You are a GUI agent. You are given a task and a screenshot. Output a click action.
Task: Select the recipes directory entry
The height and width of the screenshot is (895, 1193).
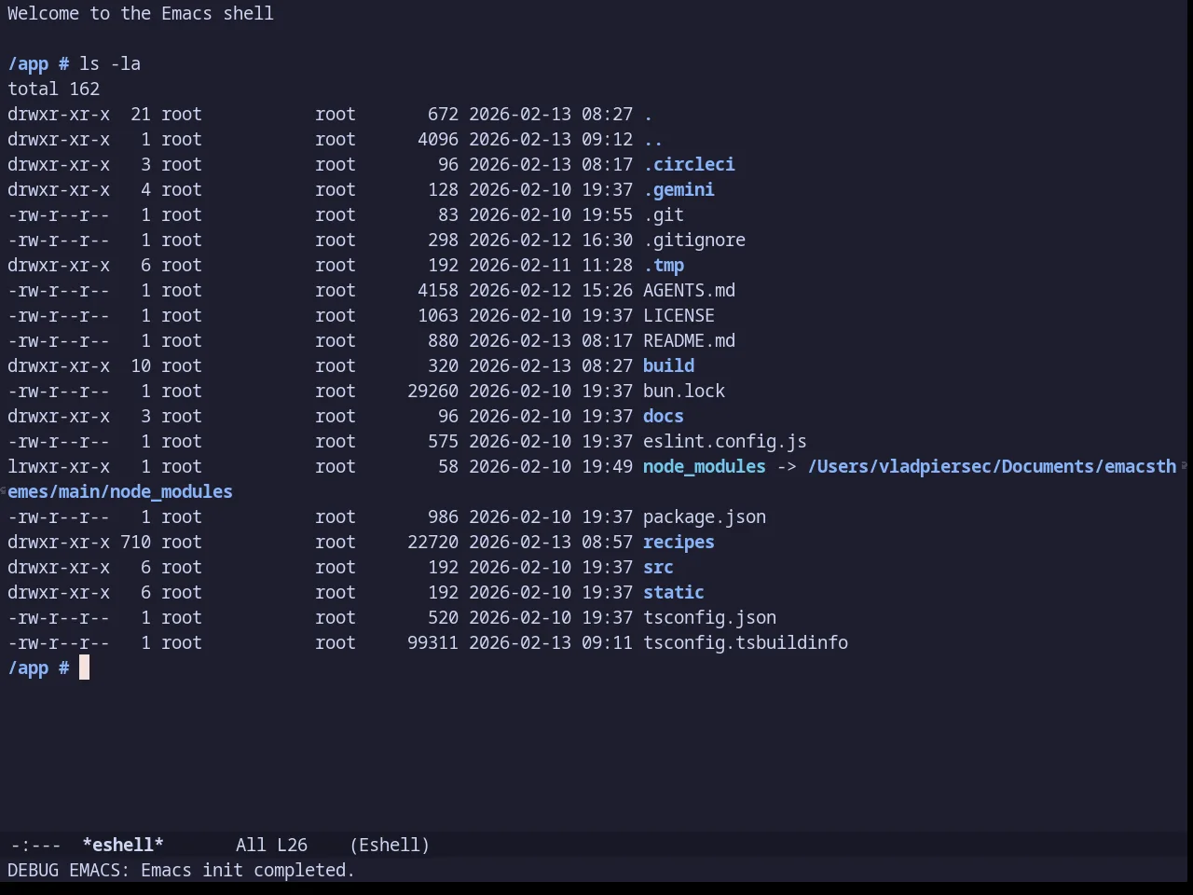(x=679, y=542)
